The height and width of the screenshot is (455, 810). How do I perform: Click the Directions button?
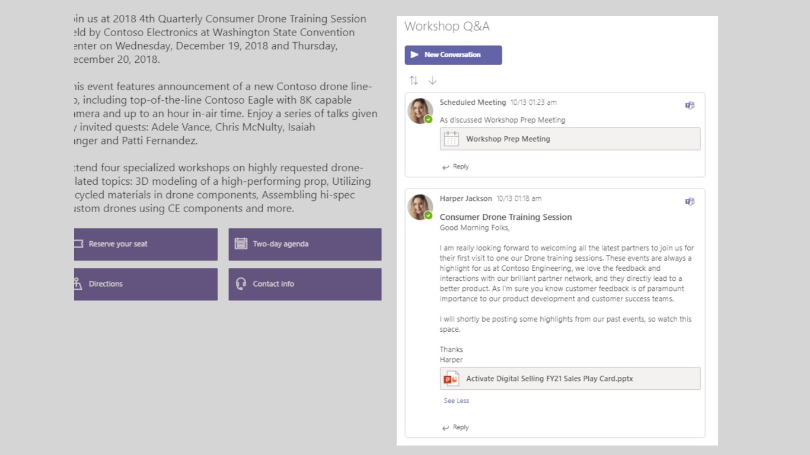145,284
